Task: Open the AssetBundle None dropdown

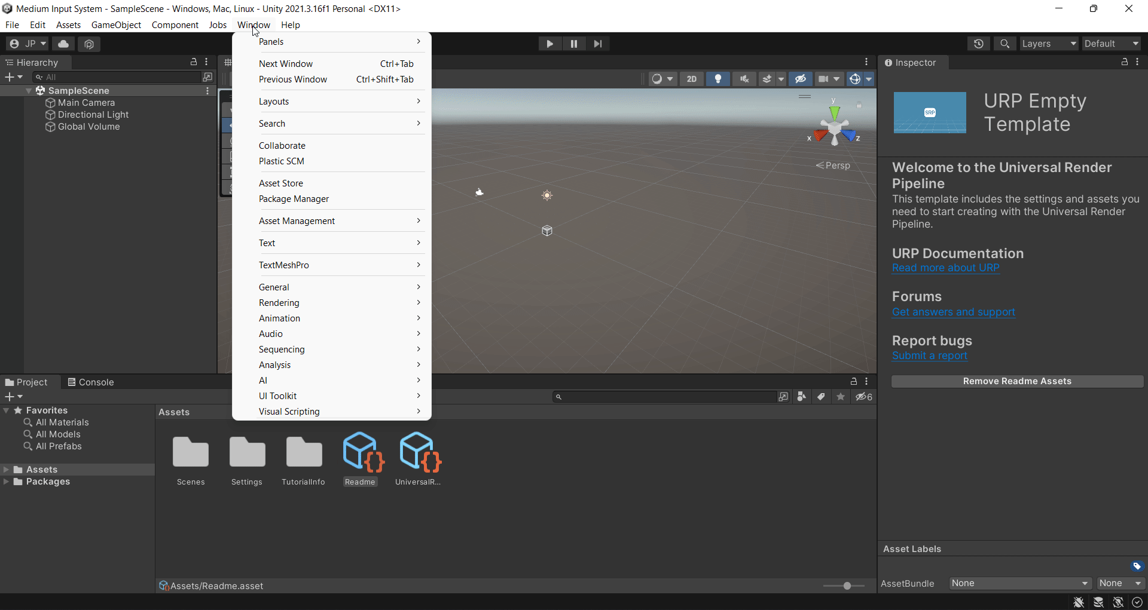Action: point(1021,583)
